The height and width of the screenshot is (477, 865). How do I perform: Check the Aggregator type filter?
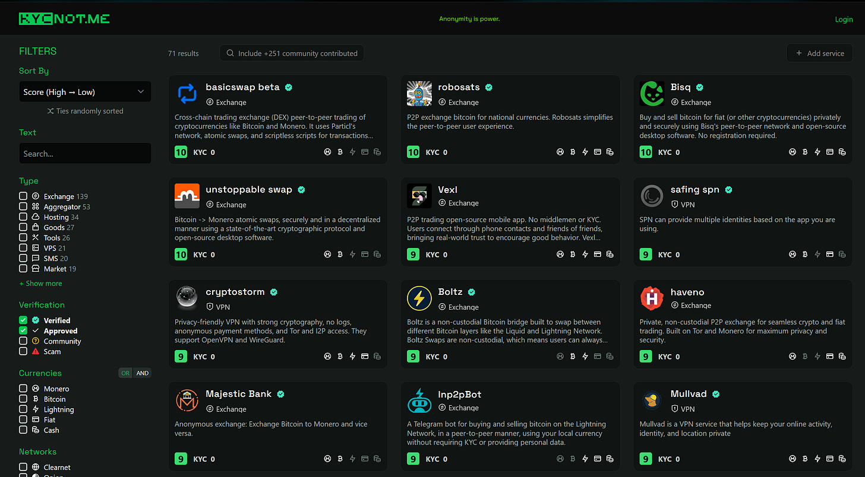click(x=23, y=206)
